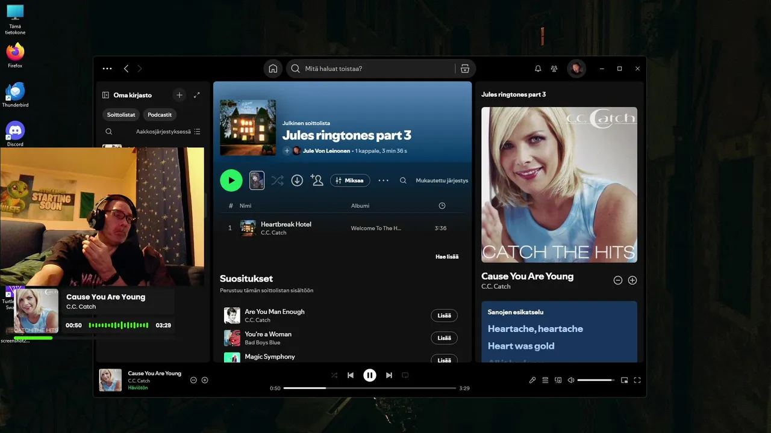This screenshot has height=433, width=771.
Task: Download the playlist with arrow icon
Action: click(297, 180)
